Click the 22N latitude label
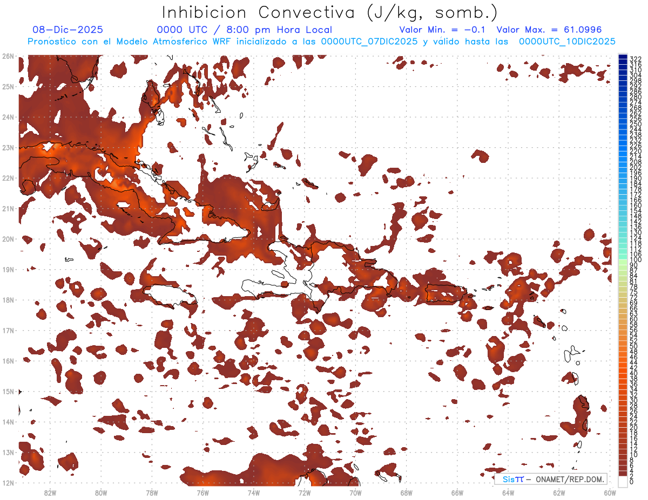The height and width of the screenshot is (500, 648). pyautogui.click(x=8, y=178)
